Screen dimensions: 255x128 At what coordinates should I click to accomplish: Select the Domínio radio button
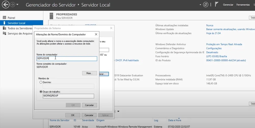pos(41,82)
